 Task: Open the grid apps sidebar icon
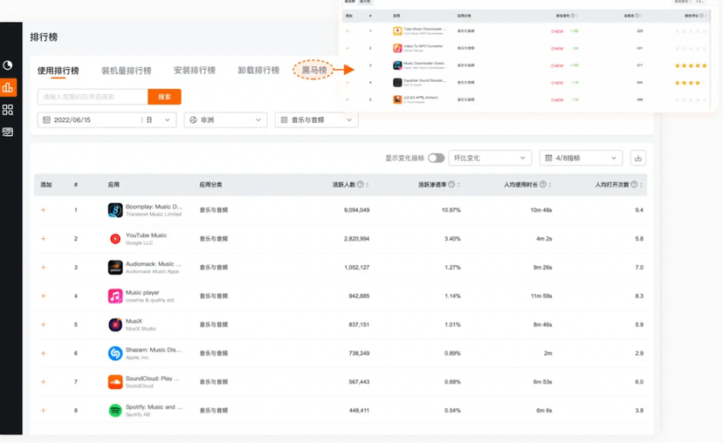(x=8, y=110)
